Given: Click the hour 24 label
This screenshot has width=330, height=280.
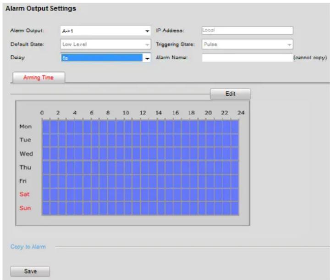Looking at the screenshot, I should (x=241, y=113).
